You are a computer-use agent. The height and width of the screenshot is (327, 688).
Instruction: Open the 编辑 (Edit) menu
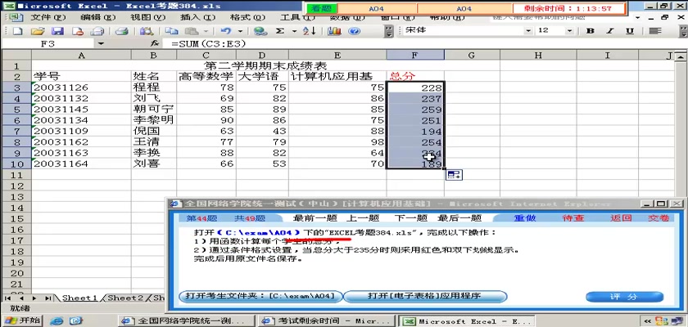(x=98, y=17)
